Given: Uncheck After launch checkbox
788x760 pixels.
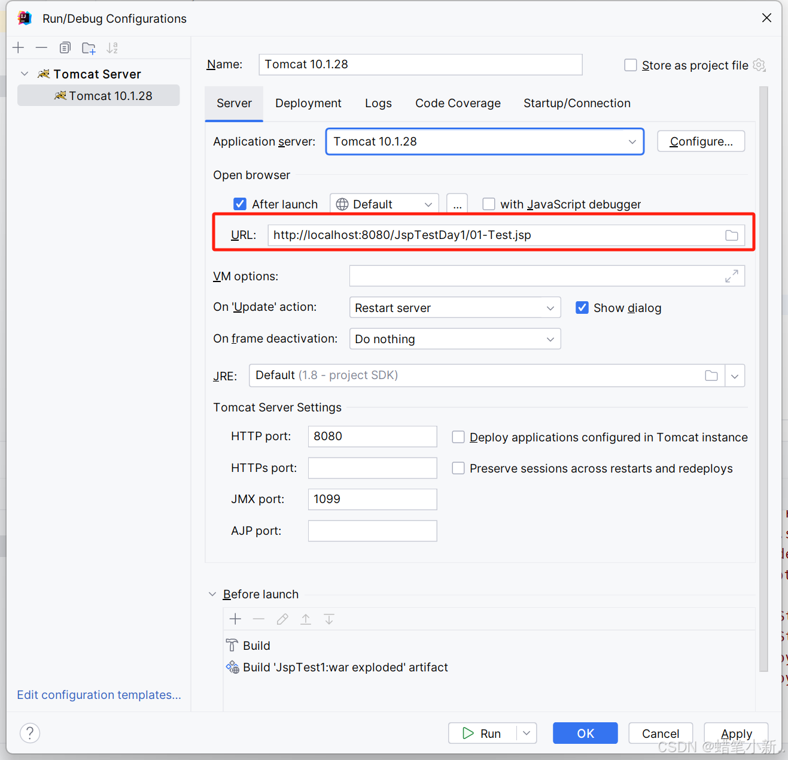Looking at the screenshot, I should click(x=240, y=204).
